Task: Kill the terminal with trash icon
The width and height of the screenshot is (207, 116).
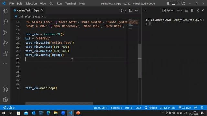Action: pyautogui.click(x=192, y=10)
